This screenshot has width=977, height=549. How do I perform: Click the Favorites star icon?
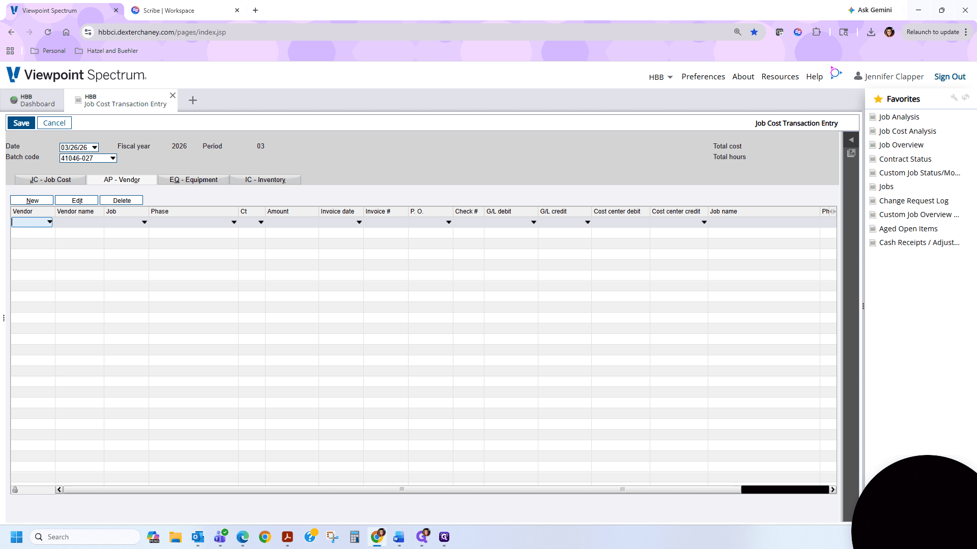[x=878, y=99]
